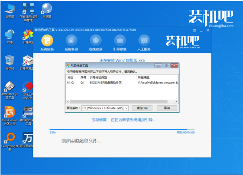This screenshot has height=175, width=243.
Task: Click the 分区 column header
Action: click(72, 78)
